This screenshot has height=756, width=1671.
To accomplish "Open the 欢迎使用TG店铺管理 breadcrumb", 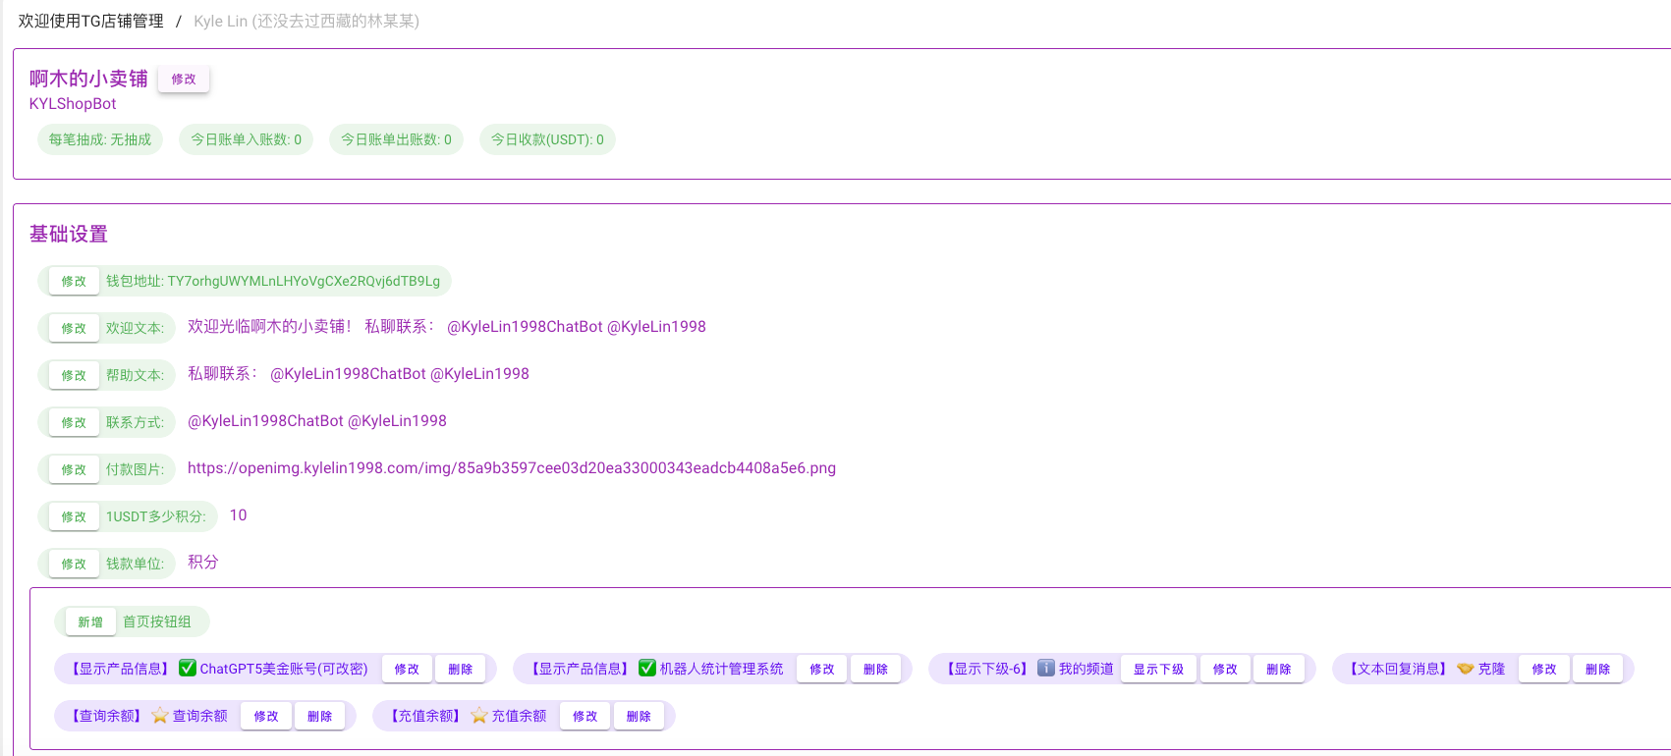I will (x=91, y=21).
